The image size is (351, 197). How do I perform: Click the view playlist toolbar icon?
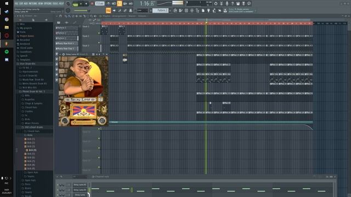175,10
